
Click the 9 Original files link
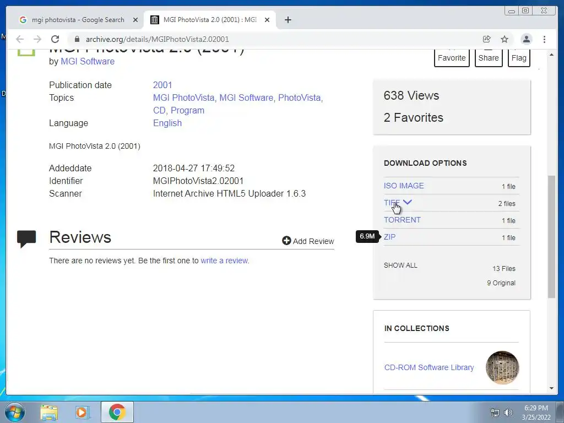501,283
